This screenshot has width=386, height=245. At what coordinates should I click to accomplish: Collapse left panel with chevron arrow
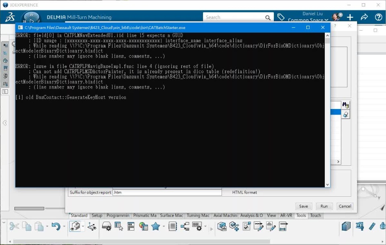[5, 123]
